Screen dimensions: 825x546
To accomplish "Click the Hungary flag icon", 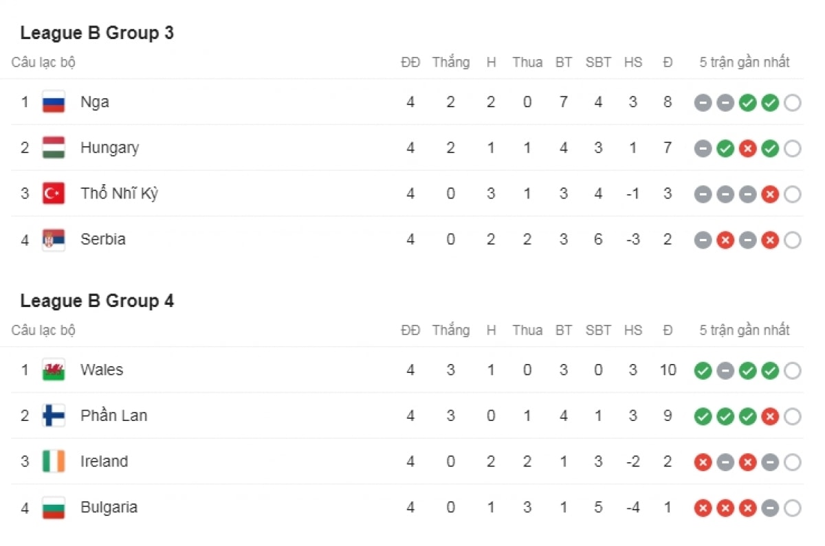I will (54, 148).
